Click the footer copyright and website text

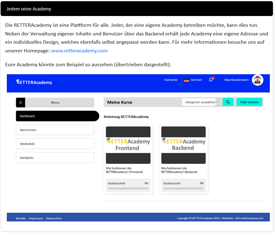click(x=220, y=218)
